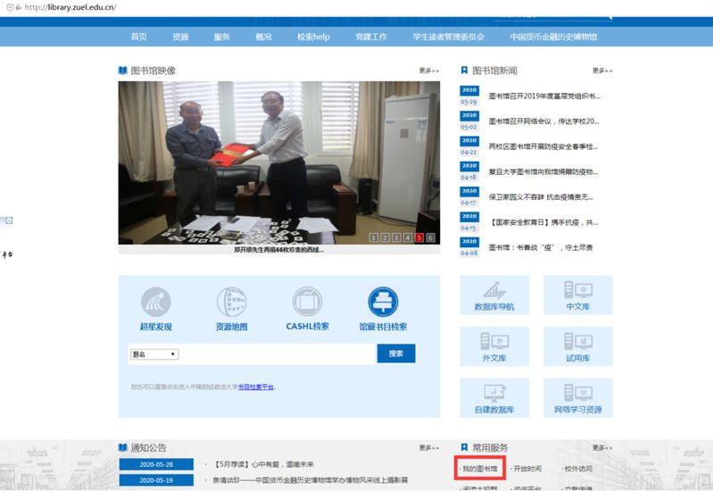Click the carousel photo of two men
The height and width of the screenshot is (491, 713).
point(278,162)
